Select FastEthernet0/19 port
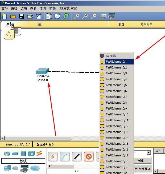The height and width of the screenshot is (174, 165). [x=117, y=167]
